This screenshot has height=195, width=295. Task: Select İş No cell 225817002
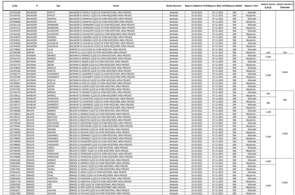click(15, 169)
